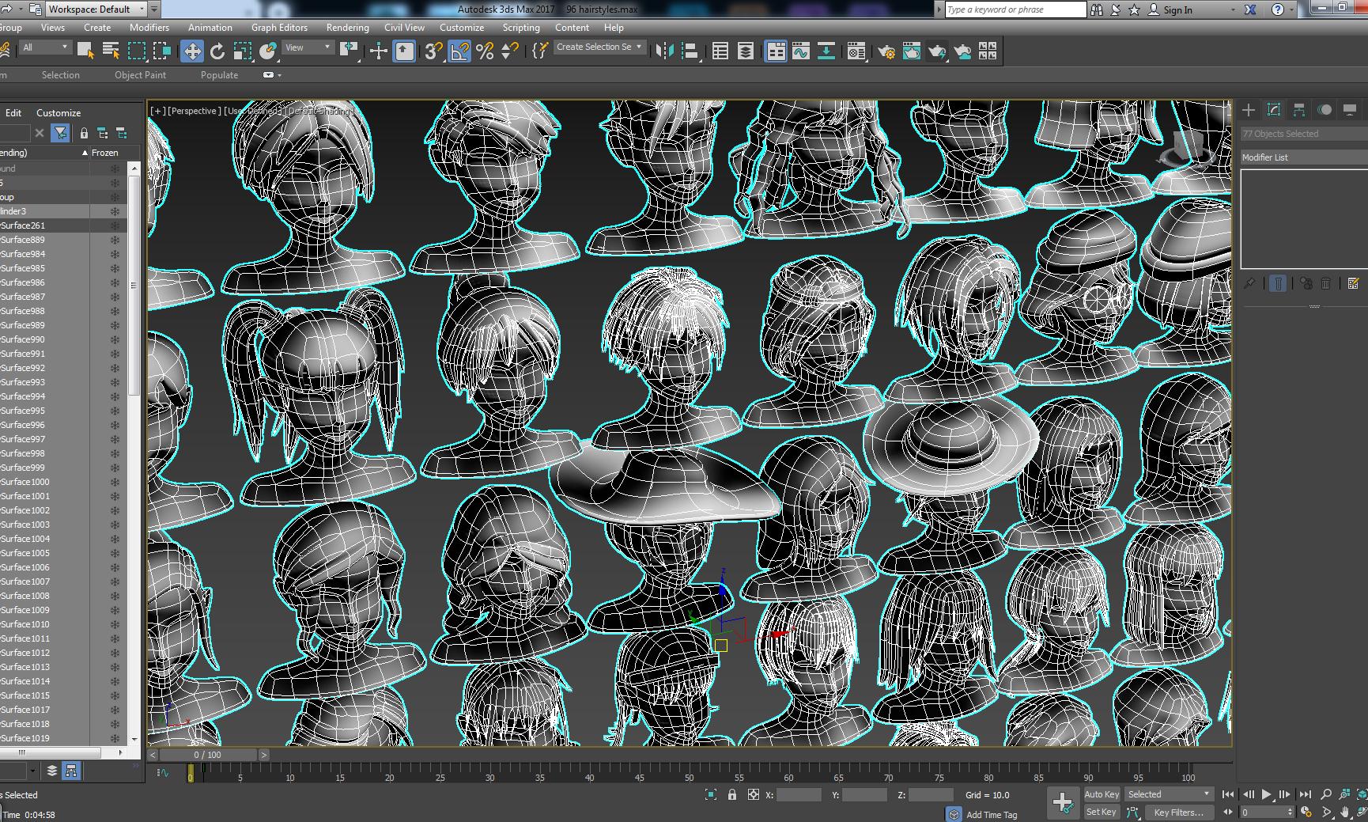Select the Pan View hand icon
The width and height of the screenshot is (1368, 822).
(x=1344, y=813)
